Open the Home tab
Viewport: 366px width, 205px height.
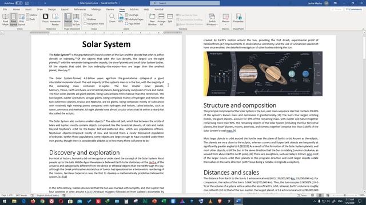coord(17,9)
